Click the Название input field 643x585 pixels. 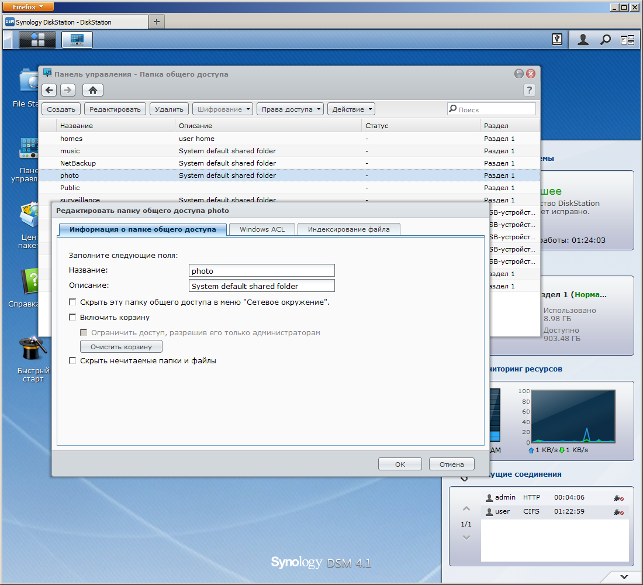(262, 270)
